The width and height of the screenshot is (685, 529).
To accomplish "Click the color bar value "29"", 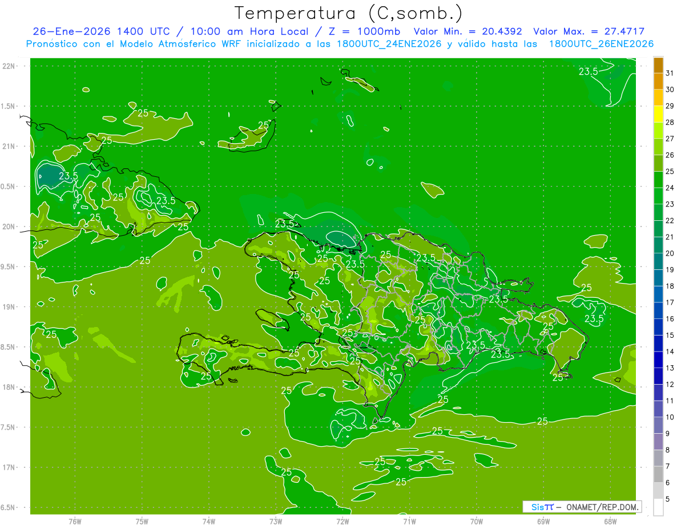I will point(670,106).
